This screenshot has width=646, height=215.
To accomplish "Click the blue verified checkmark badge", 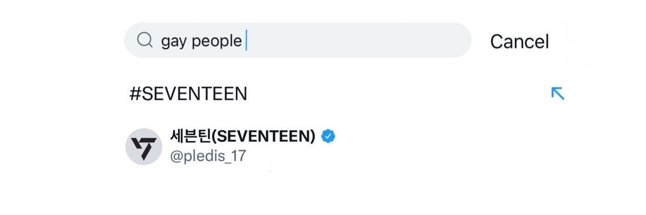I will click(328, 136).
